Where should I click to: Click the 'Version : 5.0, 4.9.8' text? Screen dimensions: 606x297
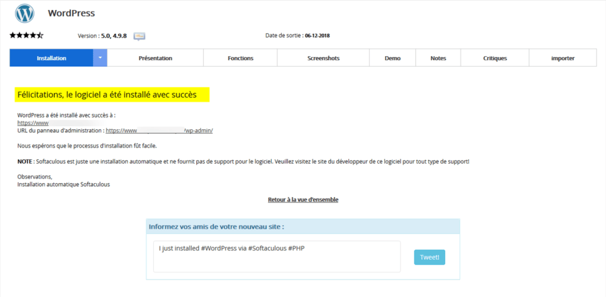click(102, 36)
